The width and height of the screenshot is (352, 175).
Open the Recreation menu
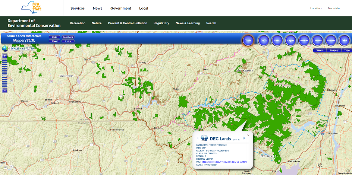(x=78, y=23)
